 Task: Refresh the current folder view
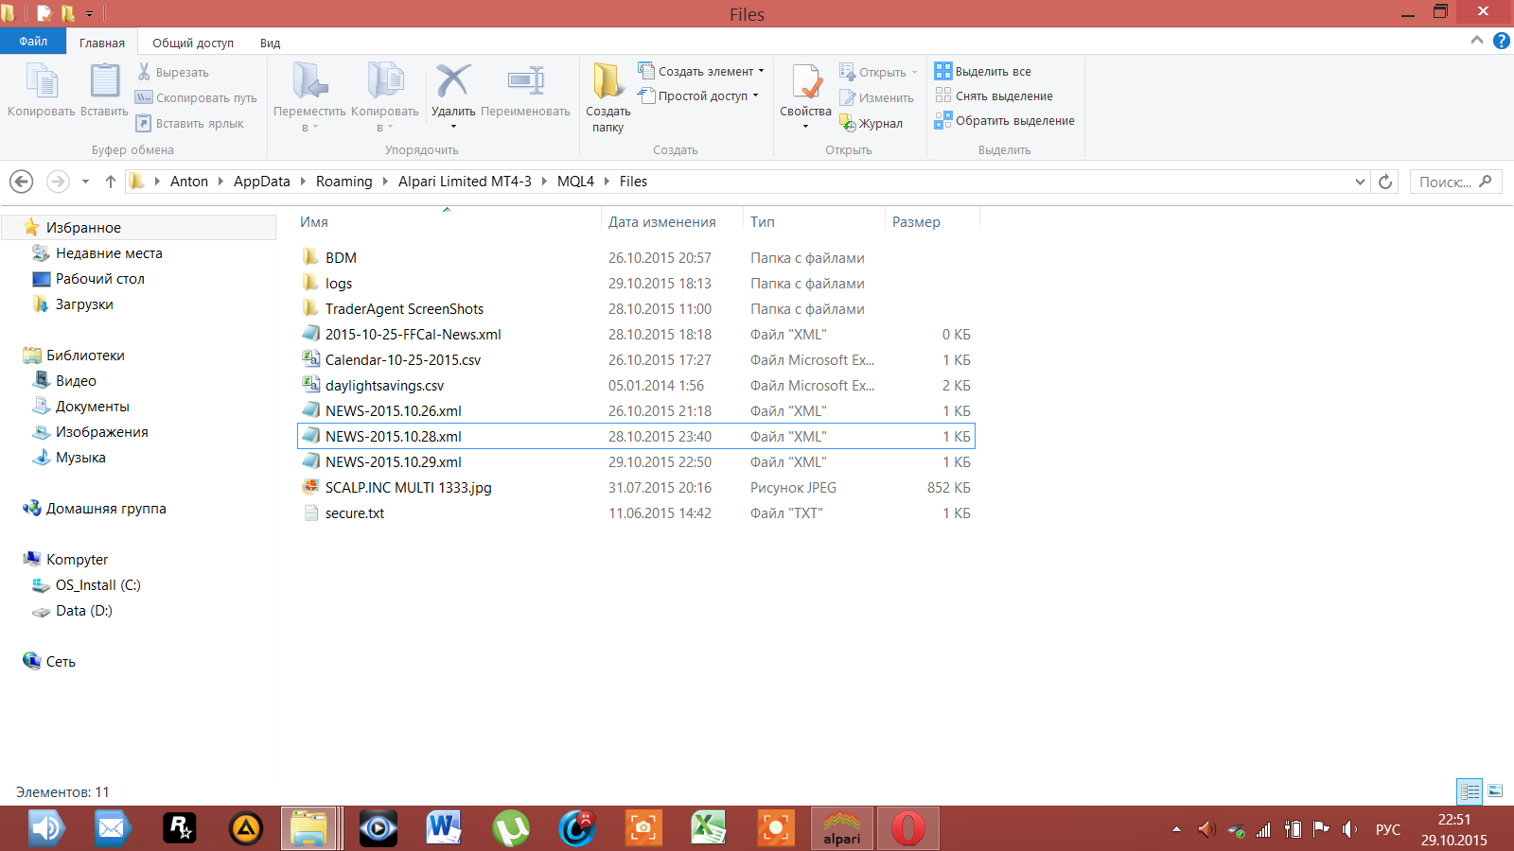(1385, 182)
